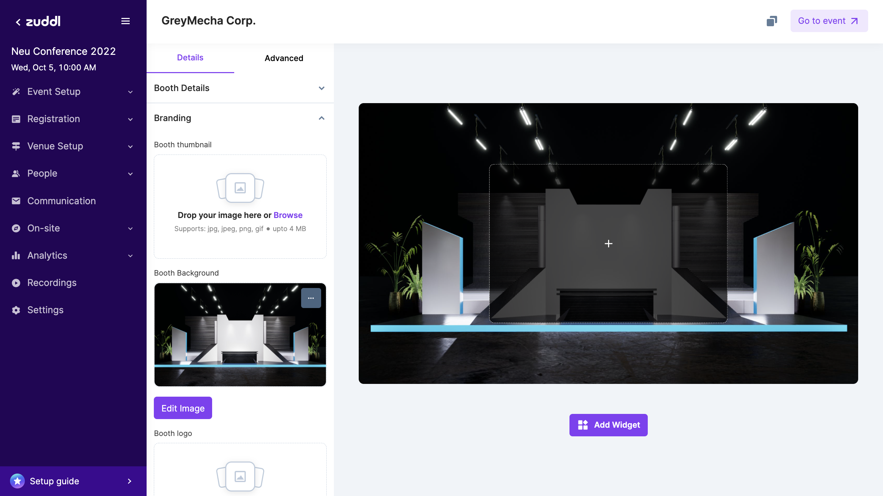This screenshot has height=496, width=883.
Task: Click the duplicate booth copy icon
Action: [x=772, y=21]
